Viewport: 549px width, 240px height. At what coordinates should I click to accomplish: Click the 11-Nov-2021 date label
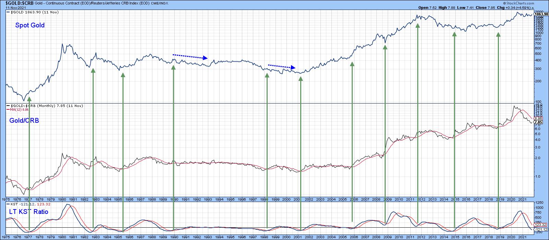pos(12,7)
